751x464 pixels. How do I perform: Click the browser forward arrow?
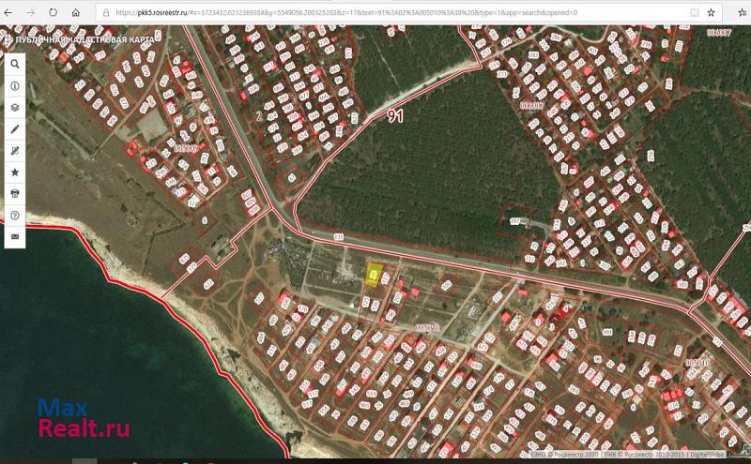[x=31, y=13]
